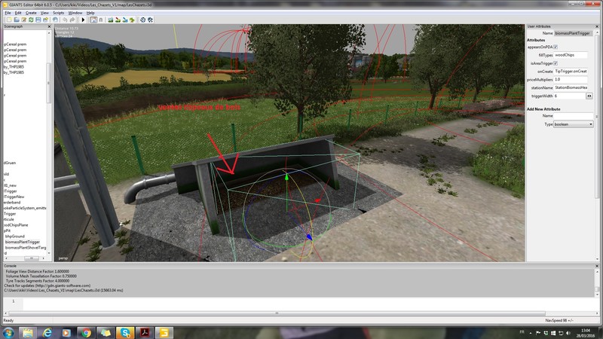603x339 pixels.
Task: Open the Create menu
Action: coord(29,13)
